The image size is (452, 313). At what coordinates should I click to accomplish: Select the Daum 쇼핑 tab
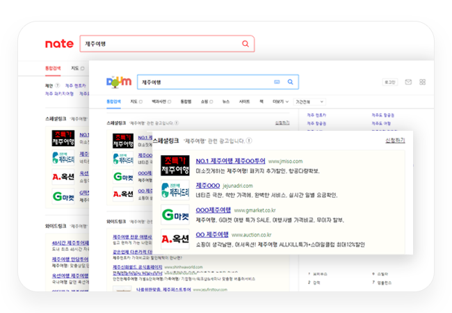pyautogui.click(x=207, y=102)
